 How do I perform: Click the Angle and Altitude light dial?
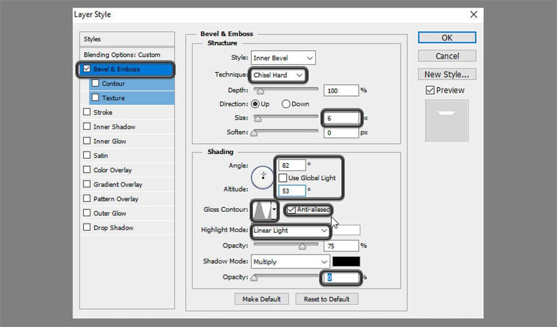tap(262, 176)
